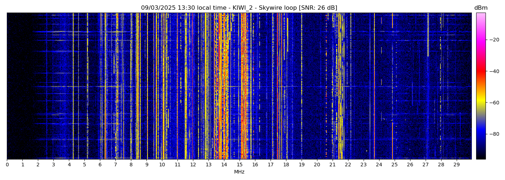Screen dimensions: 505x180
Task: Click the -80 blue level on colorbar
Action: [480, 134]
